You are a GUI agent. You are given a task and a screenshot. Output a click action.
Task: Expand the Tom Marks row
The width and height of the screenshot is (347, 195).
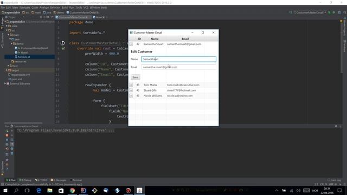(x=131, y=85)
